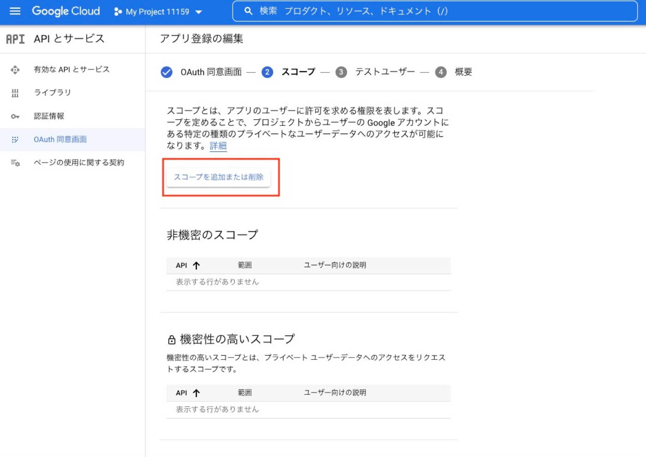Go to the 概要 step

coord(463,72)
